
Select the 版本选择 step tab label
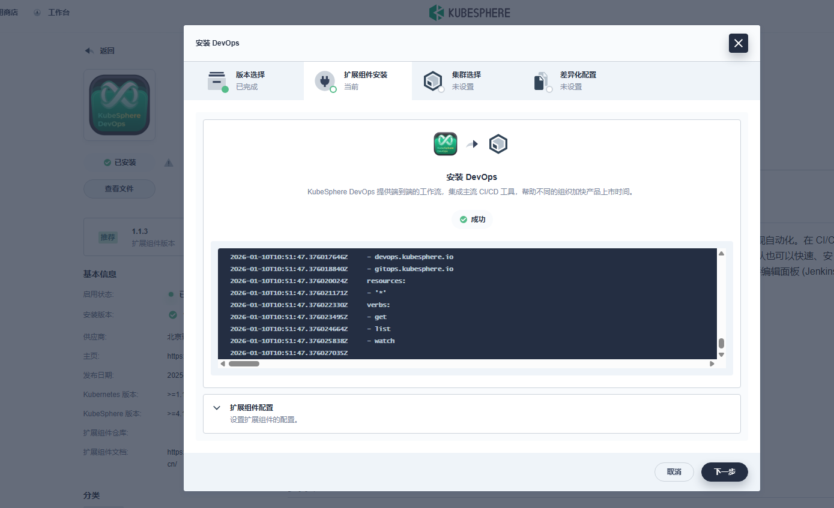click(x=250, y=75)
